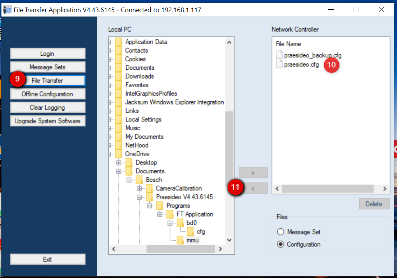The height and width of the screenshot is (278, 397).
Task: Click the Programs folder icon
Action: (x=160, y=206)
